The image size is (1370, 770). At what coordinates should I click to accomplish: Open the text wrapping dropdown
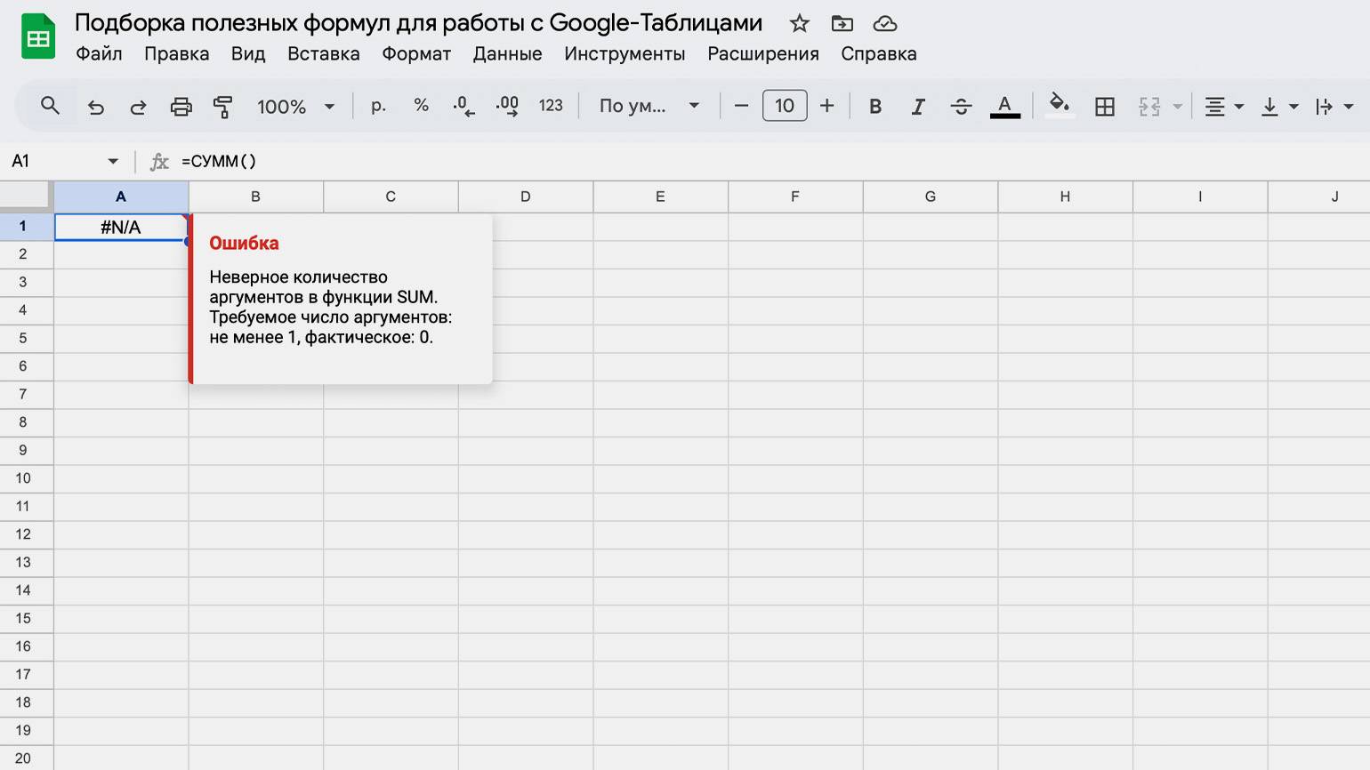(x=1334, y=107)
